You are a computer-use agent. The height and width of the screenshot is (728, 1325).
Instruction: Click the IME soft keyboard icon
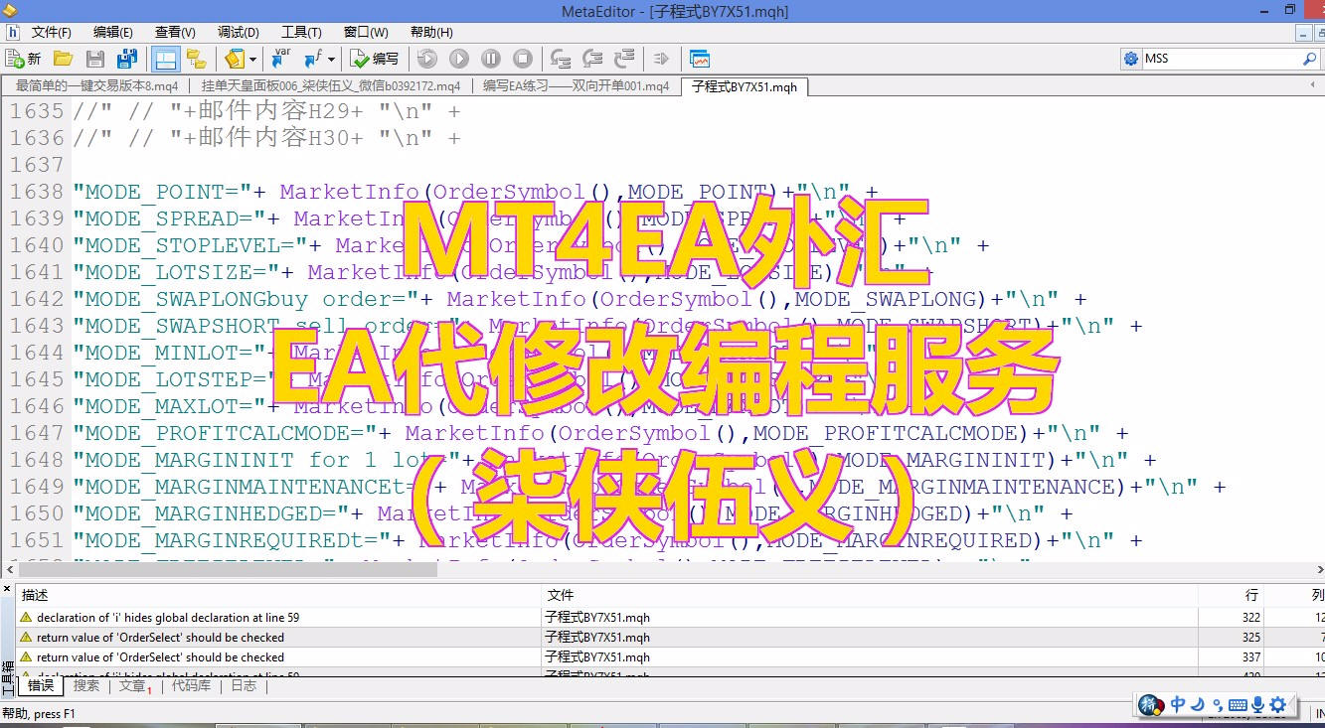click(1238, 705)
